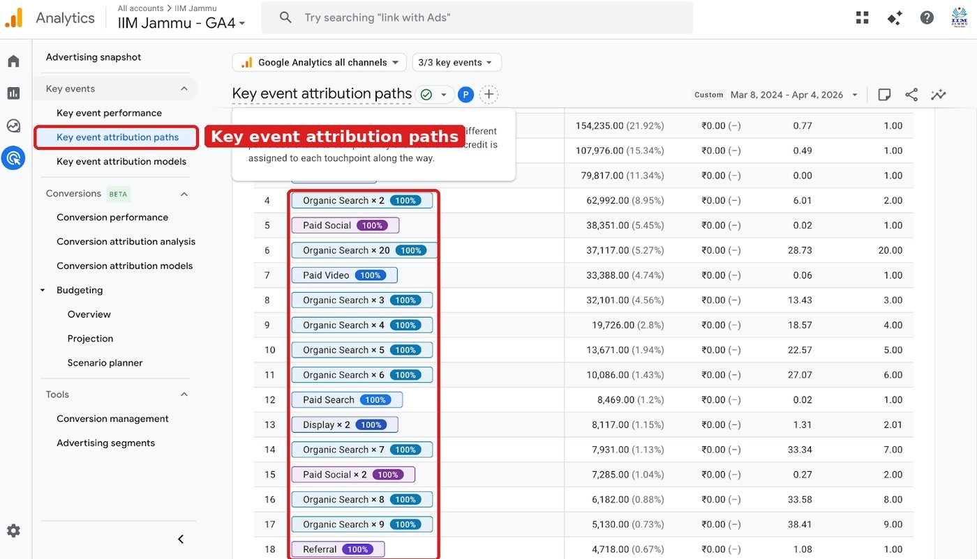Click the 4,718.00 (0.67%) cell
The height and width of the screenshot is (559, 977).
[x=628, y=550]
